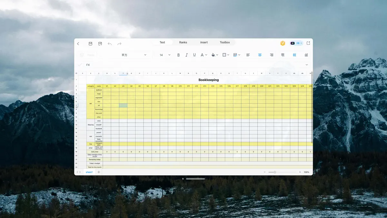Click the Redo icon
The image size is (387, 218).
(119, 43)
